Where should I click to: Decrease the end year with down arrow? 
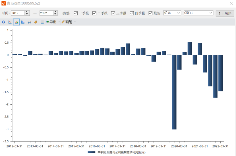55,14
